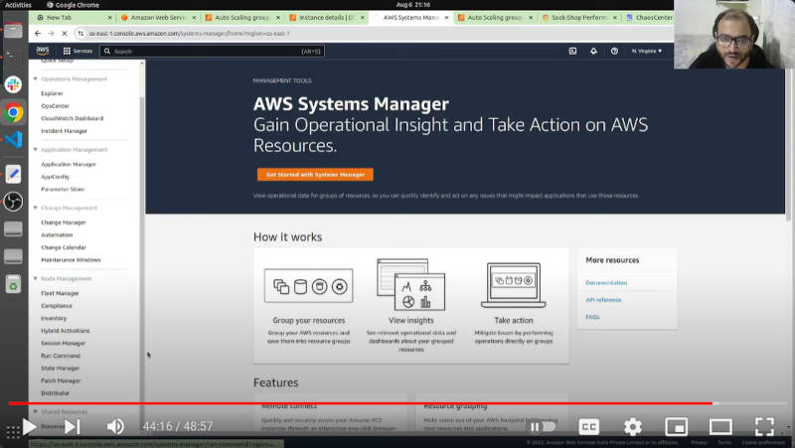Open Explorer in sidebar

[53, 93]
